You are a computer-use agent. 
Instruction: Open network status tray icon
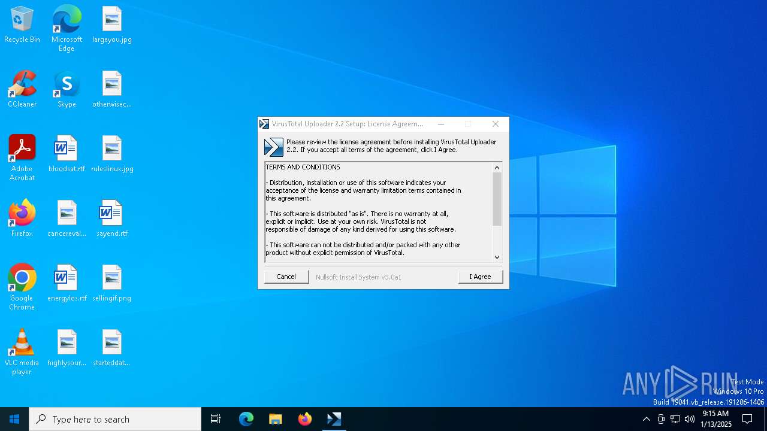point(675,419)
